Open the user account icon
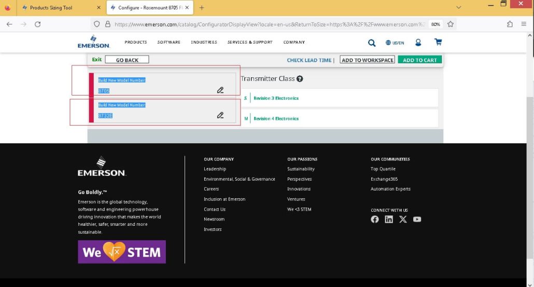 (x=418, y=42)
